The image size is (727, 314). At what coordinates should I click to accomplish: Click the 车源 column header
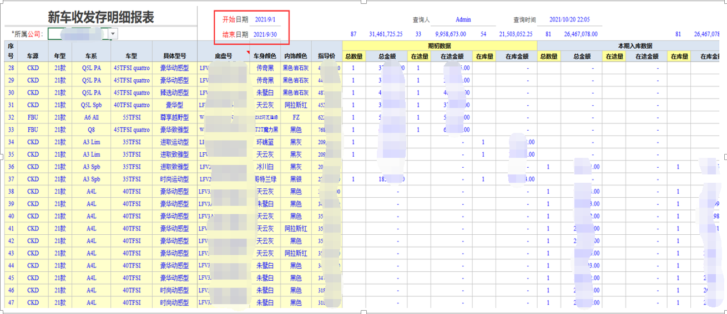(33, 56)
